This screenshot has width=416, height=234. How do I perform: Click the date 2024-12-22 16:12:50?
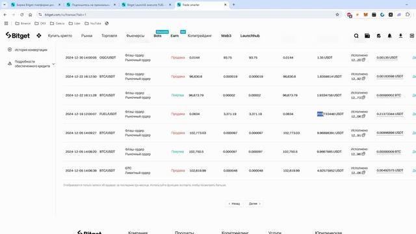(x=81, y=77)
